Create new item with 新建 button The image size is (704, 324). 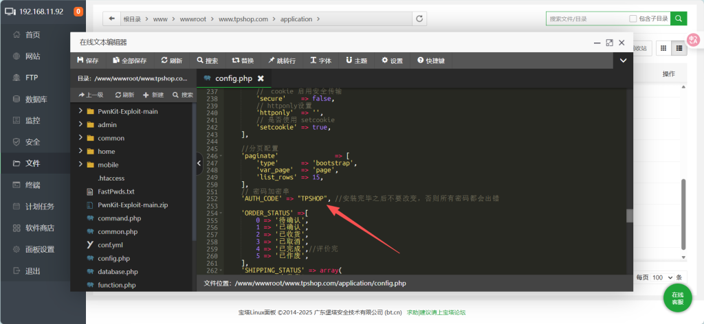[x=153, y=95]
